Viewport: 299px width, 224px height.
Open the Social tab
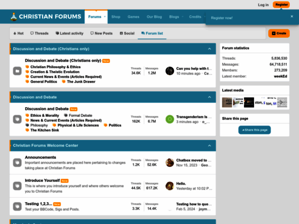click(x=127, y=33)
